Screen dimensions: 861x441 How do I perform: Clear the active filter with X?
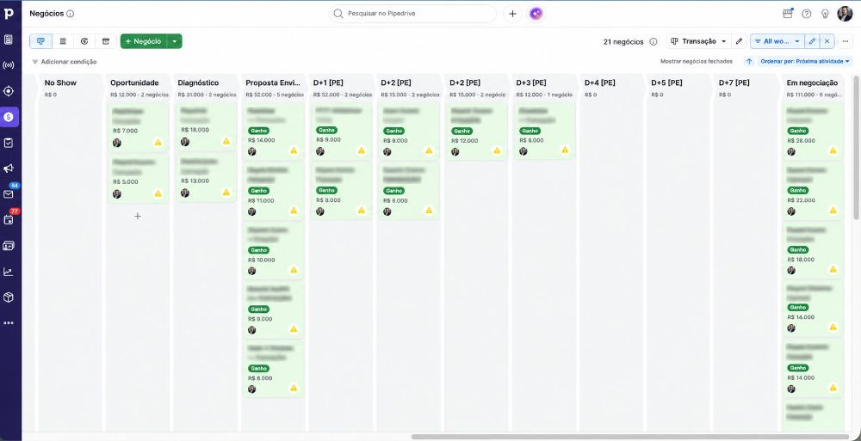coord(827,41)
